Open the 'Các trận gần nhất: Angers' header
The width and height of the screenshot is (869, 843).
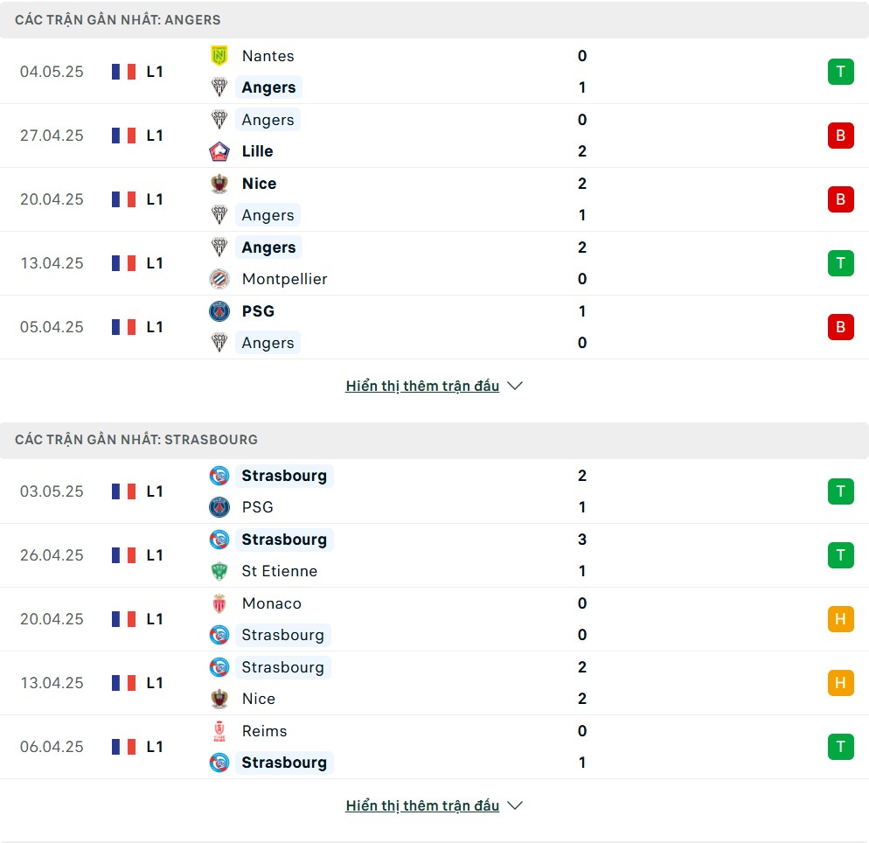pos(434,20)
